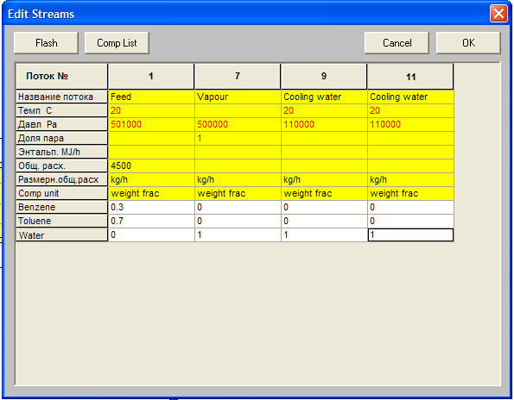This screenshot has width=514, height=400.
Task: Edit the Vapour stream name cell
Action: click(238, 97)
